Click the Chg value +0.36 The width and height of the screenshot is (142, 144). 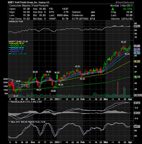[x=129, y=12]
